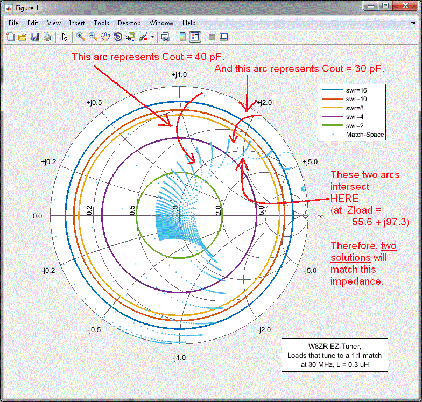Maximize the Figure 1 window
422x402 pixels.
point(385,5)
